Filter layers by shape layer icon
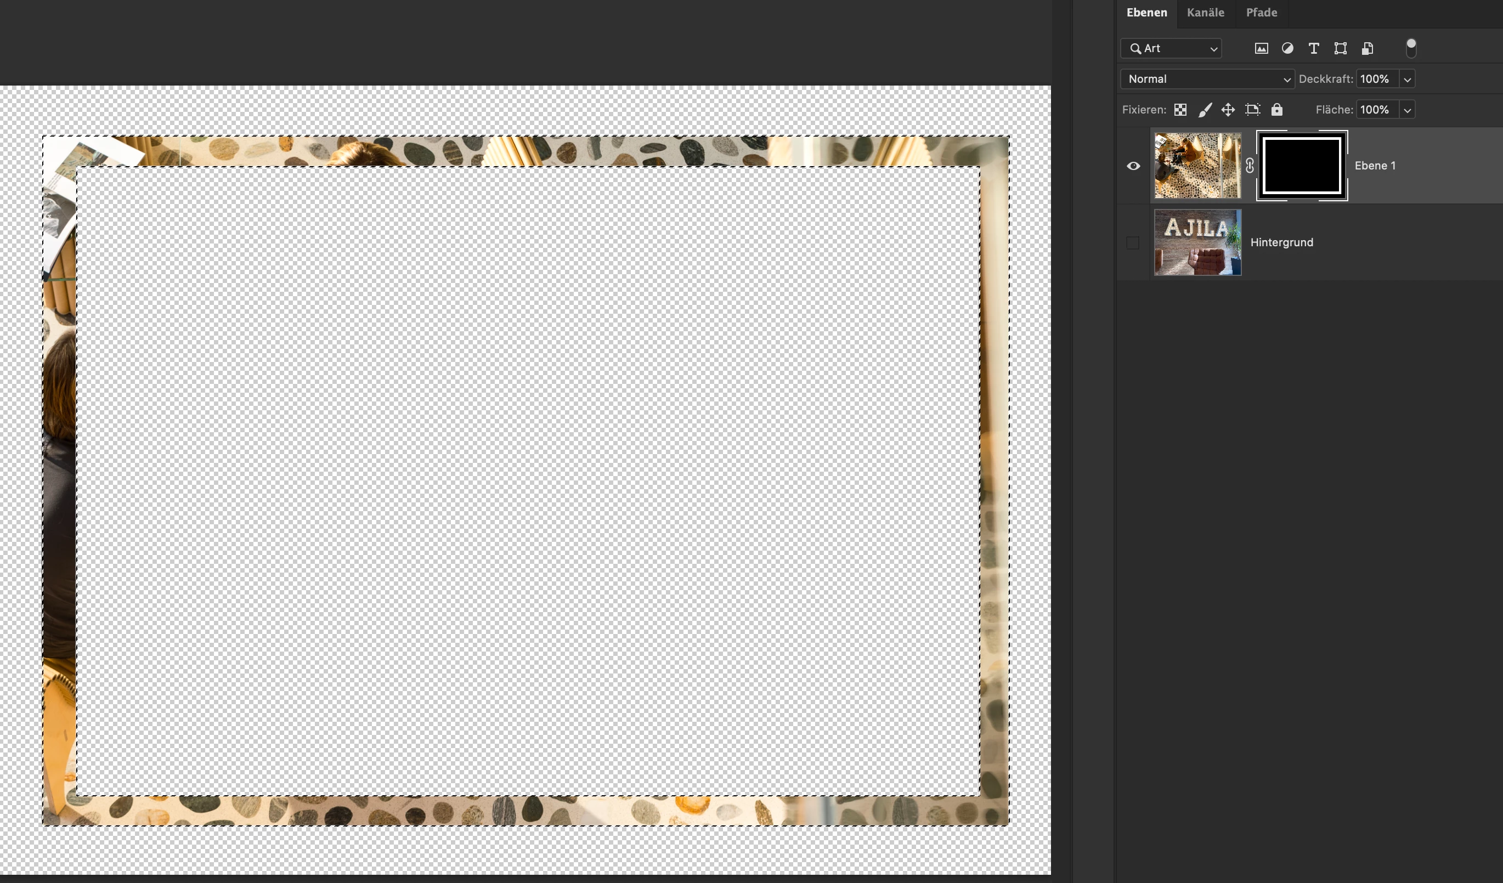1503x883 pixels. click(1340, 48)
